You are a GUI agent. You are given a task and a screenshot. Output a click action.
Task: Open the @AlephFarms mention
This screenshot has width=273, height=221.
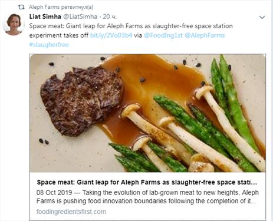(205, 35)
